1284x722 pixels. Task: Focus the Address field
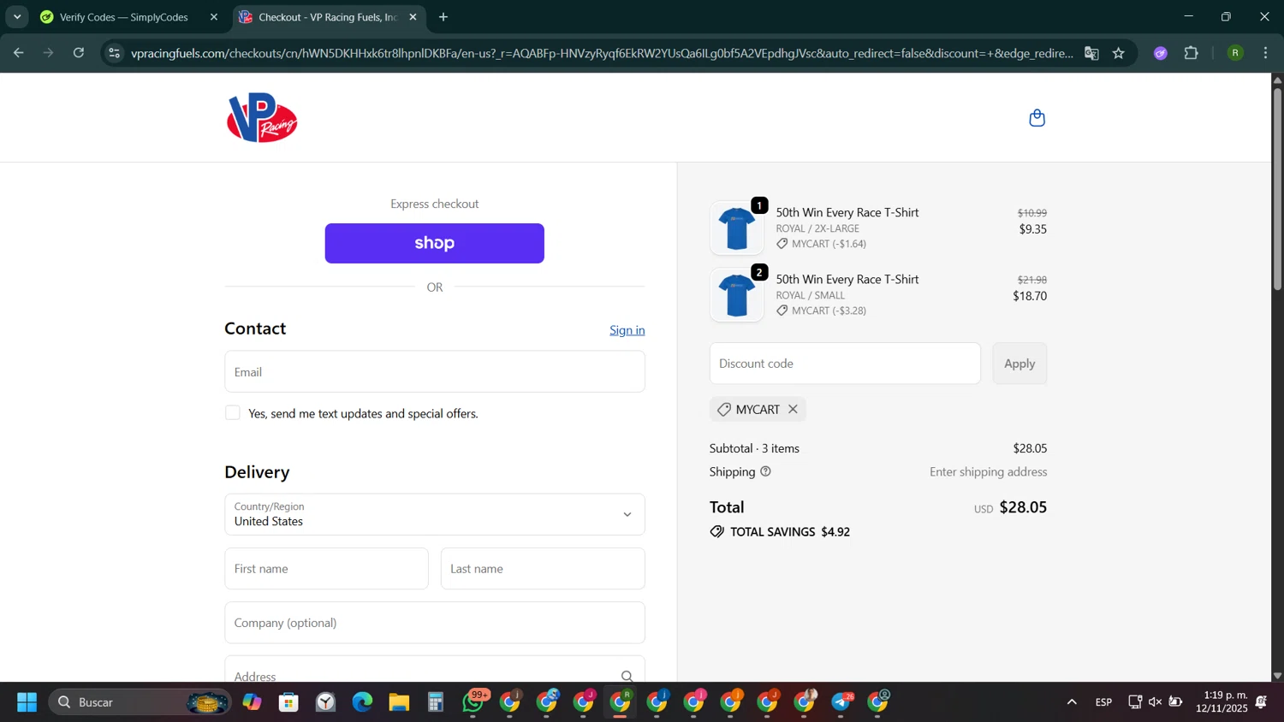pos(435,670)
